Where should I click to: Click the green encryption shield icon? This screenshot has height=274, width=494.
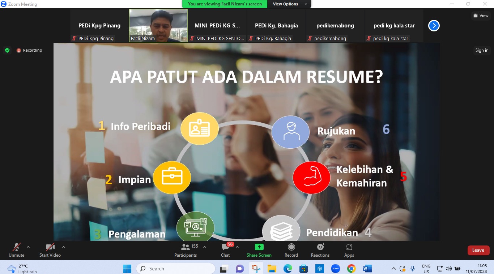pyautogui.click(x=7, y=50)
